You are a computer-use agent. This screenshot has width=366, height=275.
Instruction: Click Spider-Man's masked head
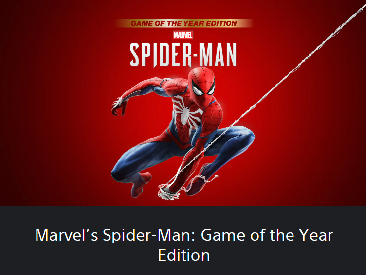coord(201,85)
